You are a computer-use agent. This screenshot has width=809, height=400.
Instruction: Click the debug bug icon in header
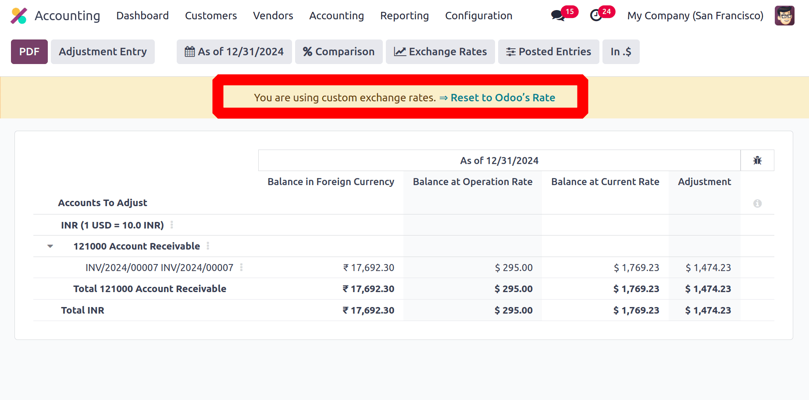[757, 161]
